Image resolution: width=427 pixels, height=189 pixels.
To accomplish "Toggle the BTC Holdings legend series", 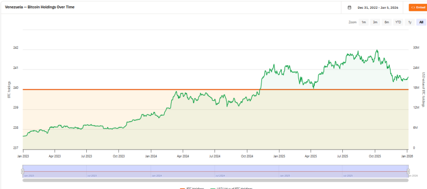I will point(192,188).
